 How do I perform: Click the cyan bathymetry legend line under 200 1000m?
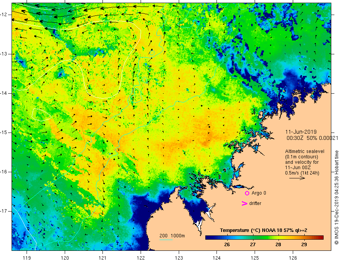point(166,240)
